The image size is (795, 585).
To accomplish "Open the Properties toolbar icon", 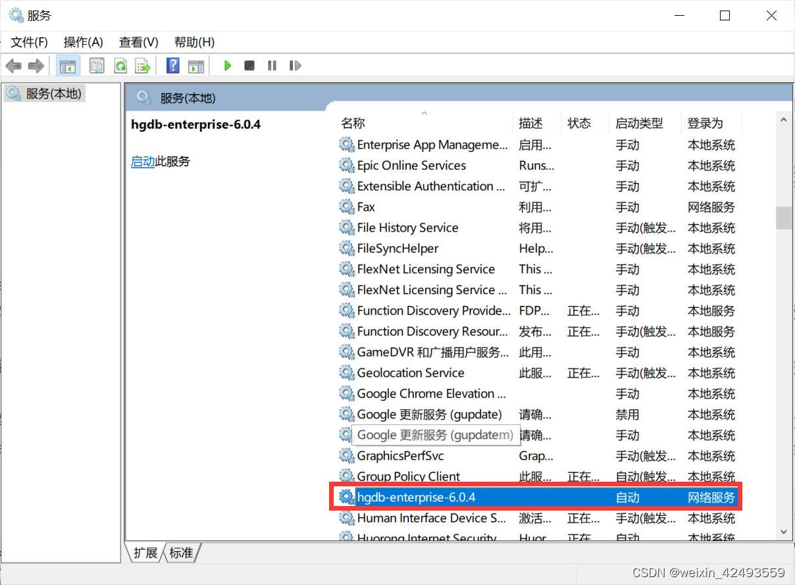I will pyautogui.click(x=97, y=66).
